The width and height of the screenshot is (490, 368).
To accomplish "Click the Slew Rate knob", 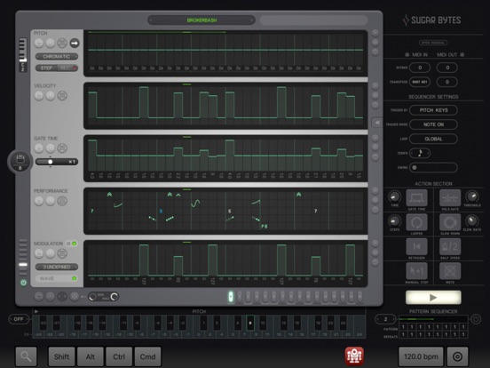I will (472, 221).
